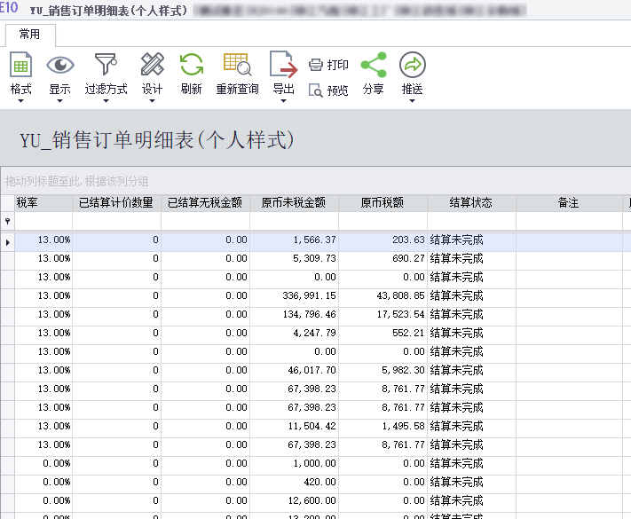Select tax cell 690.27
The width and height of the screenshot is (631, 519).
(x=383, y=259)
